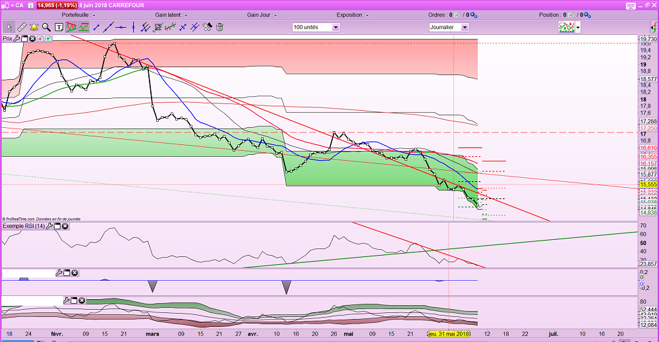Open the 100 unités dropdown

(316, 27)
